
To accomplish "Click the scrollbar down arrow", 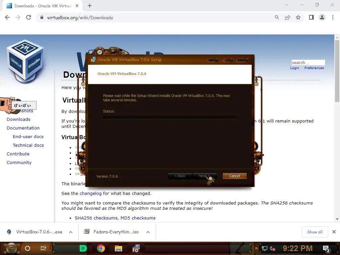I will tap(337, 219).
